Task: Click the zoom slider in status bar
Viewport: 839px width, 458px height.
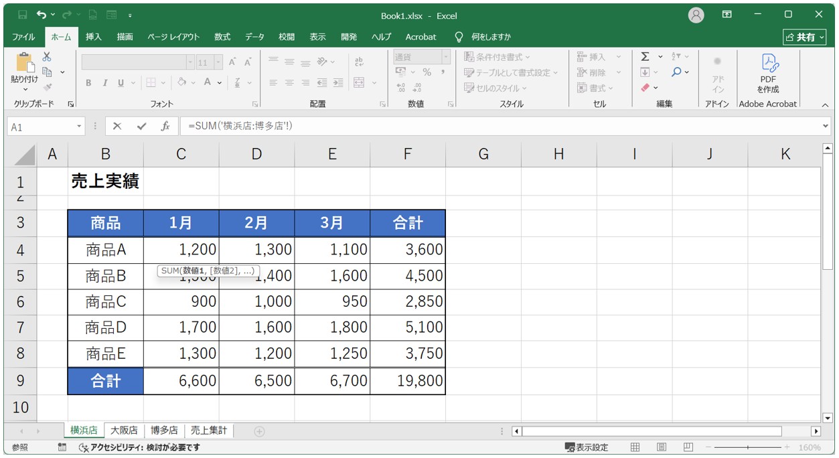Action: coord(747,447)
